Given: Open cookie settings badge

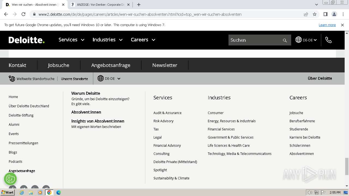Looking at the screenshot, I should (10, 179).
